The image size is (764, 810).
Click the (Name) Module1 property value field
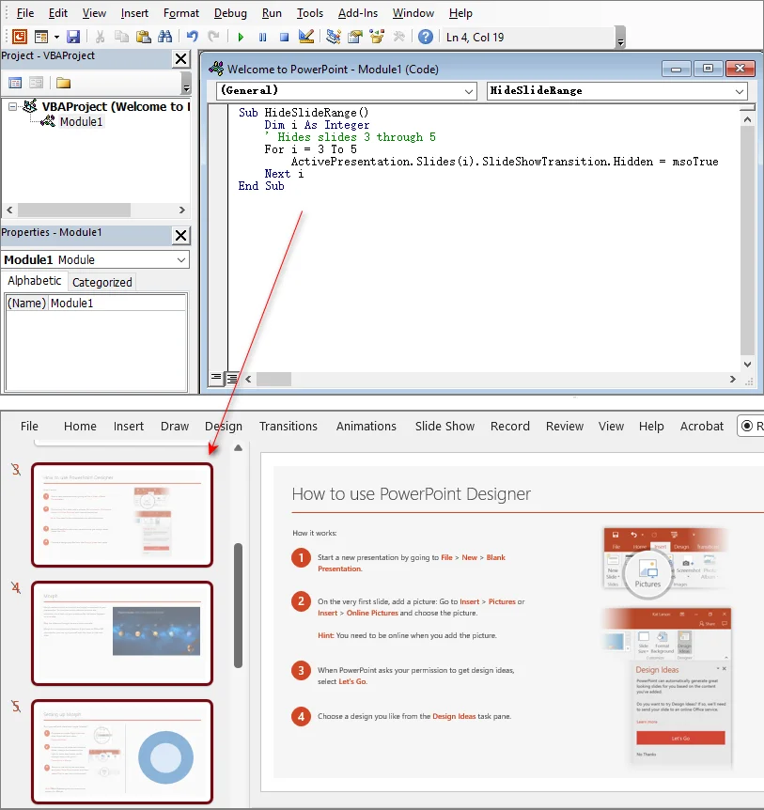117,304
